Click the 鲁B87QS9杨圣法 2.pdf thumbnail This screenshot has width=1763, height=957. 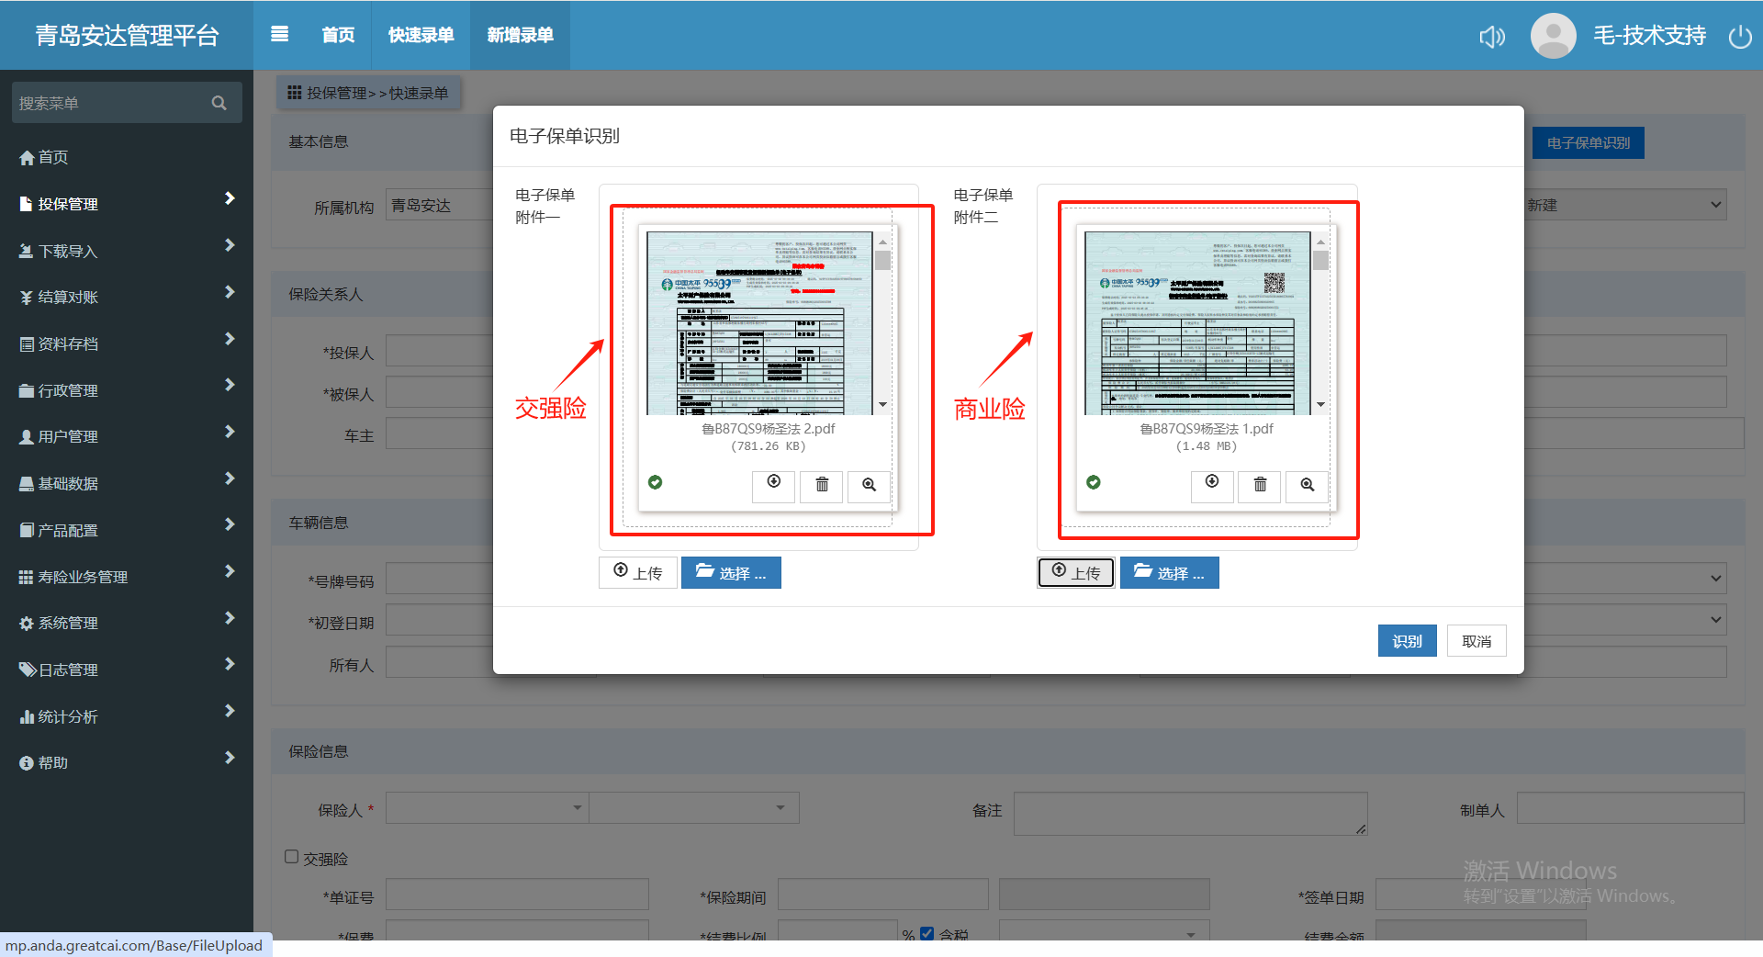pos(760,323)
